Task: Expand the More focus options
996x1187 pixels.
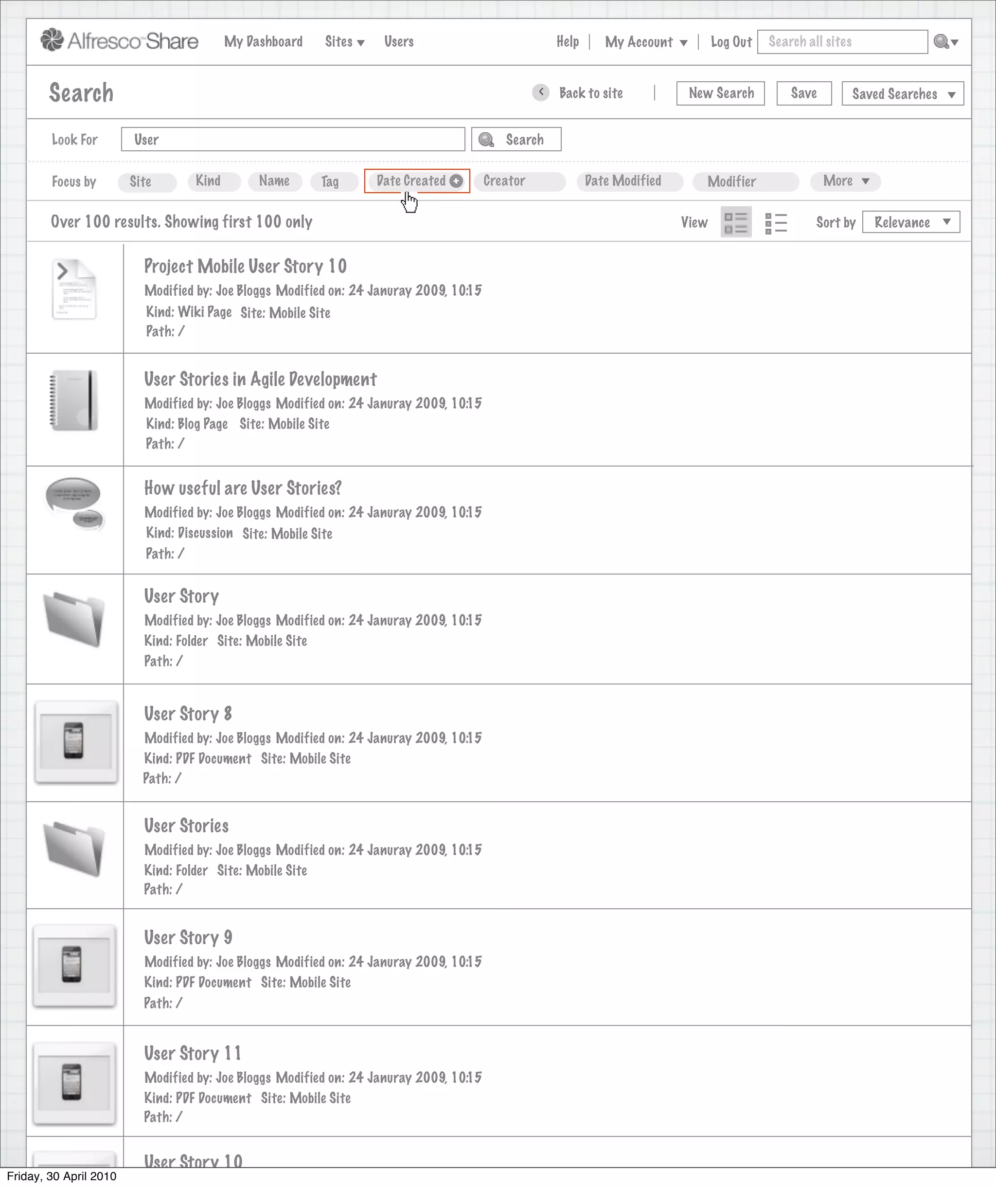Action: pos(845,181)
